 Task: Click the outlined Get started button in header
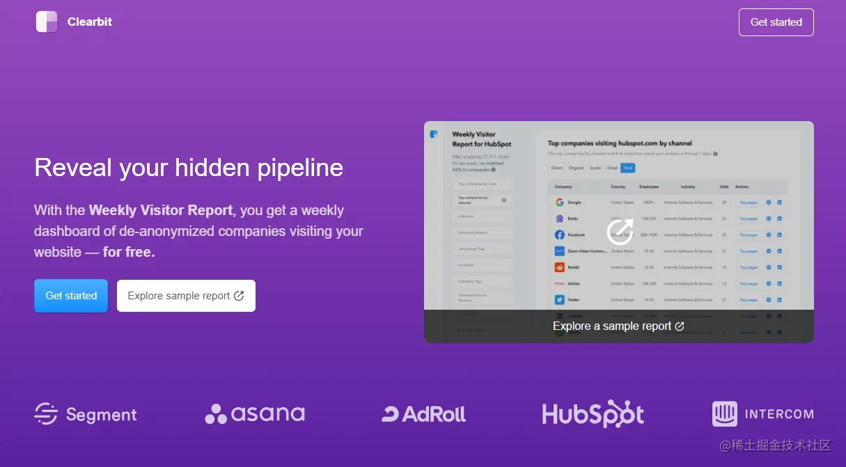776,22
